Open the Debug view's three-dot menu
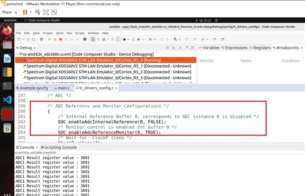This screenshot has width=305, height=196. 180,48
